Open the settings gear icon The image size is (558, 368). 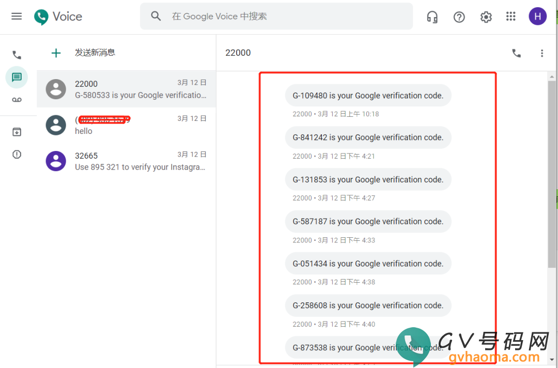click(486, 17)
